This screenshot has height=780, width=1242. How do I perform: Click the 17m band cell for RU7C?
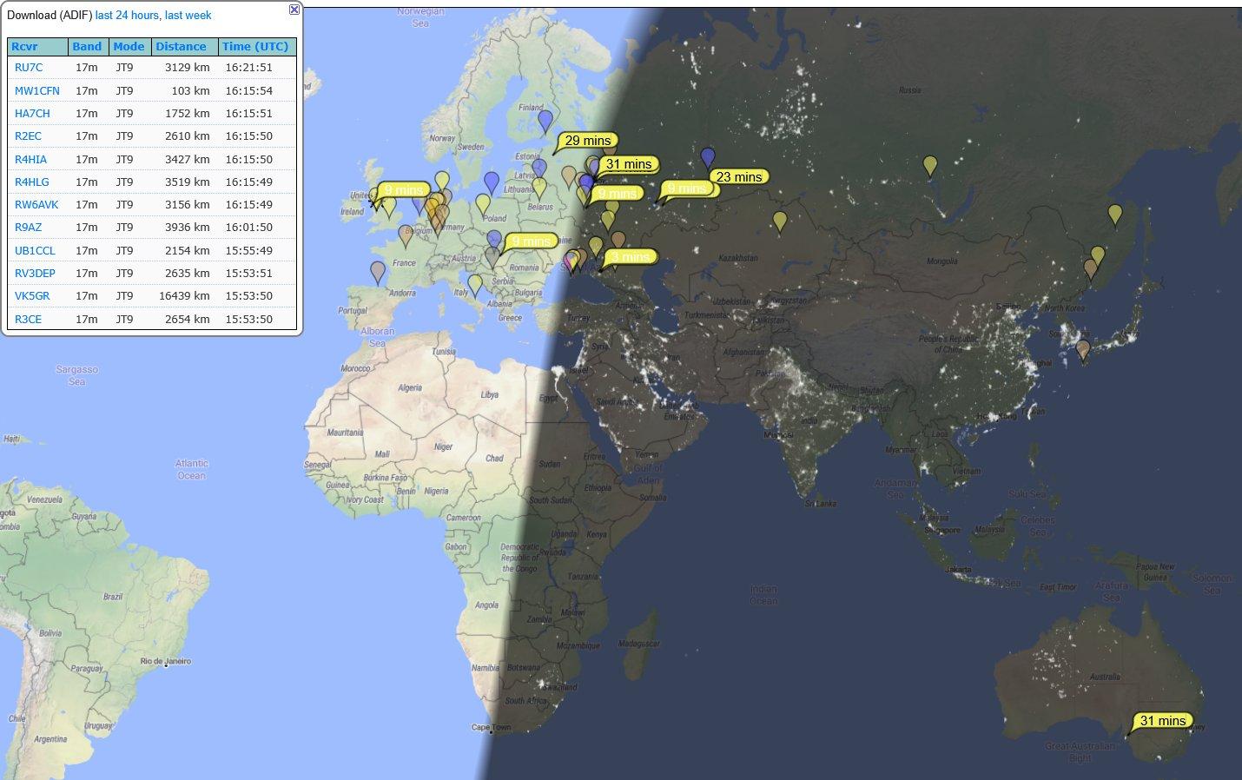point(86,68)
